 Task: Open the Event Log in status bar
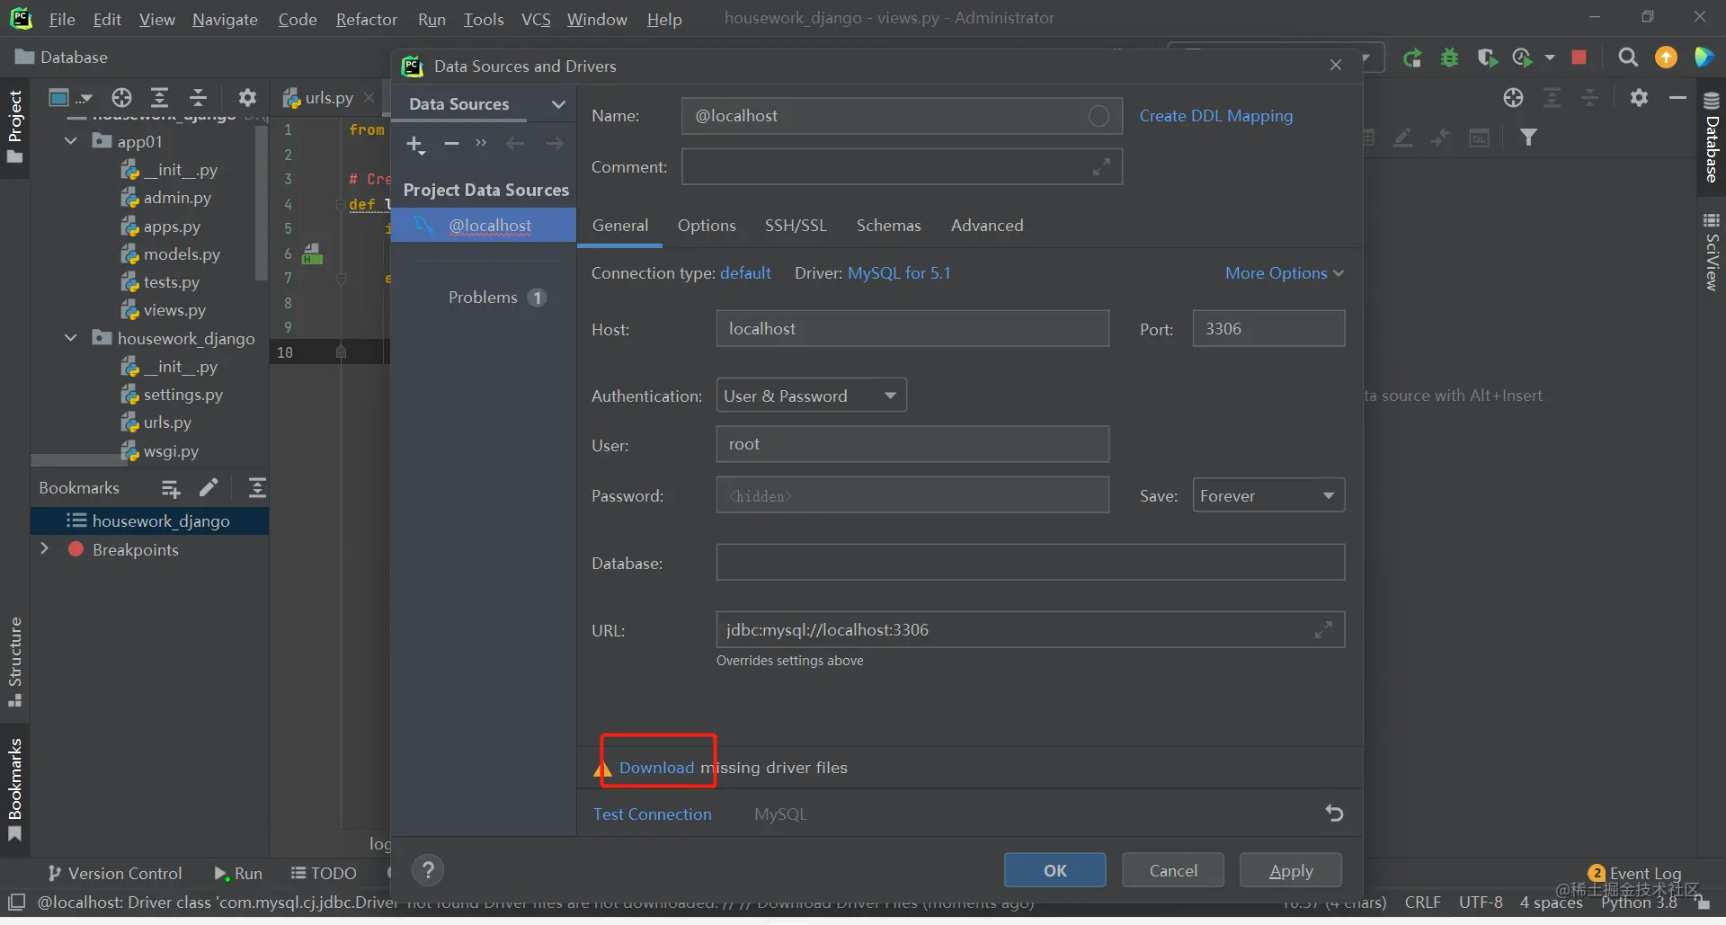tap(1635, 873)
